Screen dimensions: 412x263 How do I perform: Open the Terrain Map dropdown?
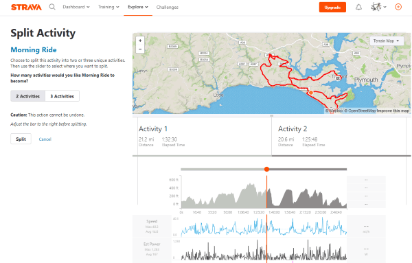click(387, 41)
